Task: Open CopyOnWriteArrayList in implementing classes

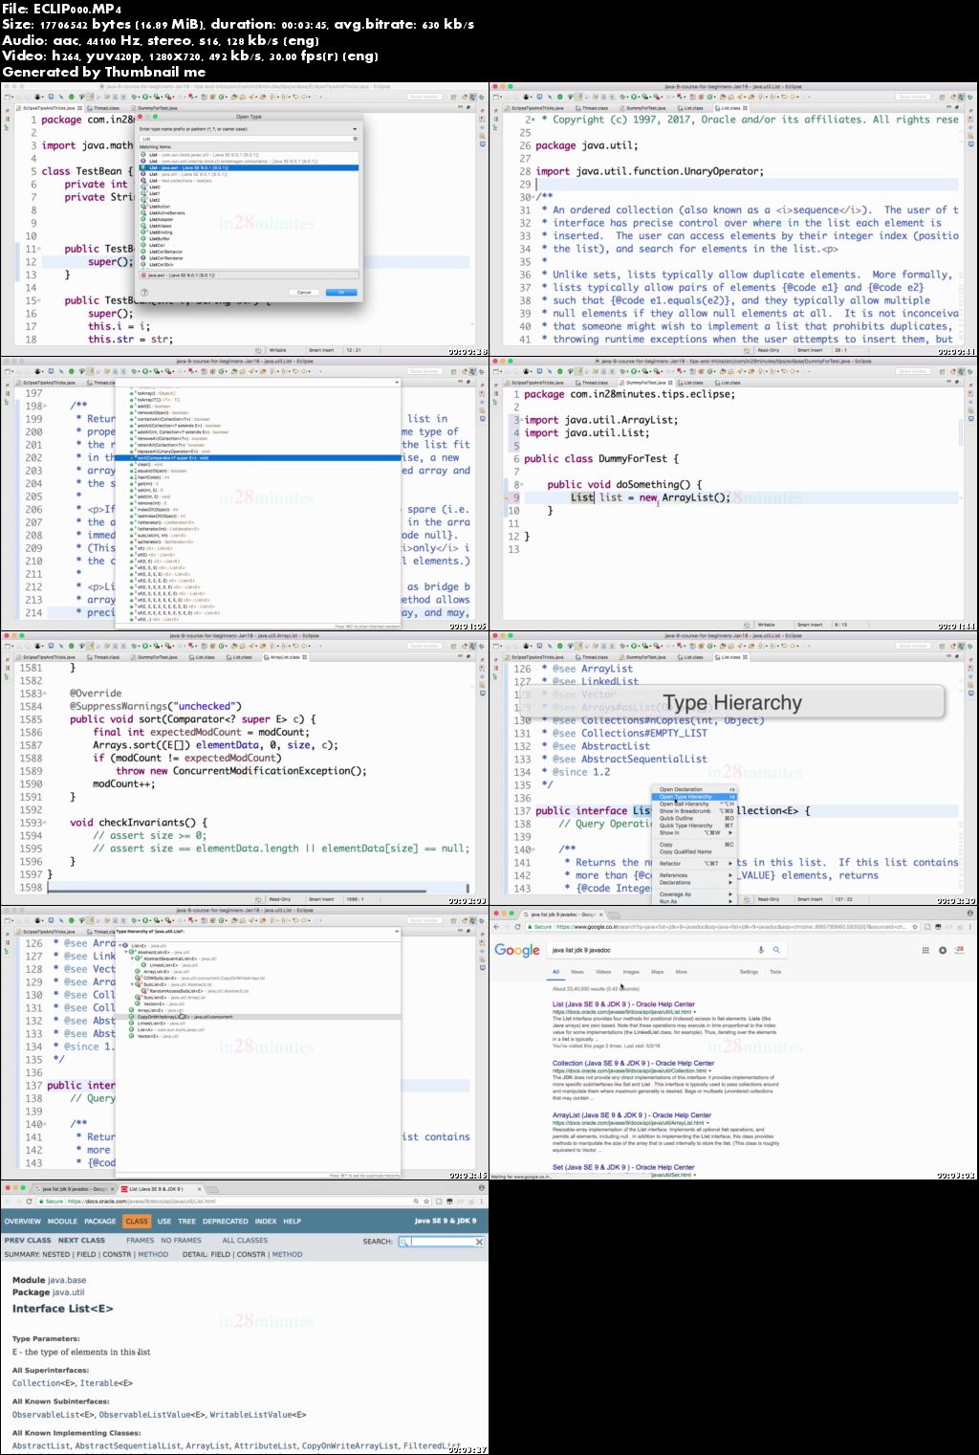Action: pos(350,1446)
